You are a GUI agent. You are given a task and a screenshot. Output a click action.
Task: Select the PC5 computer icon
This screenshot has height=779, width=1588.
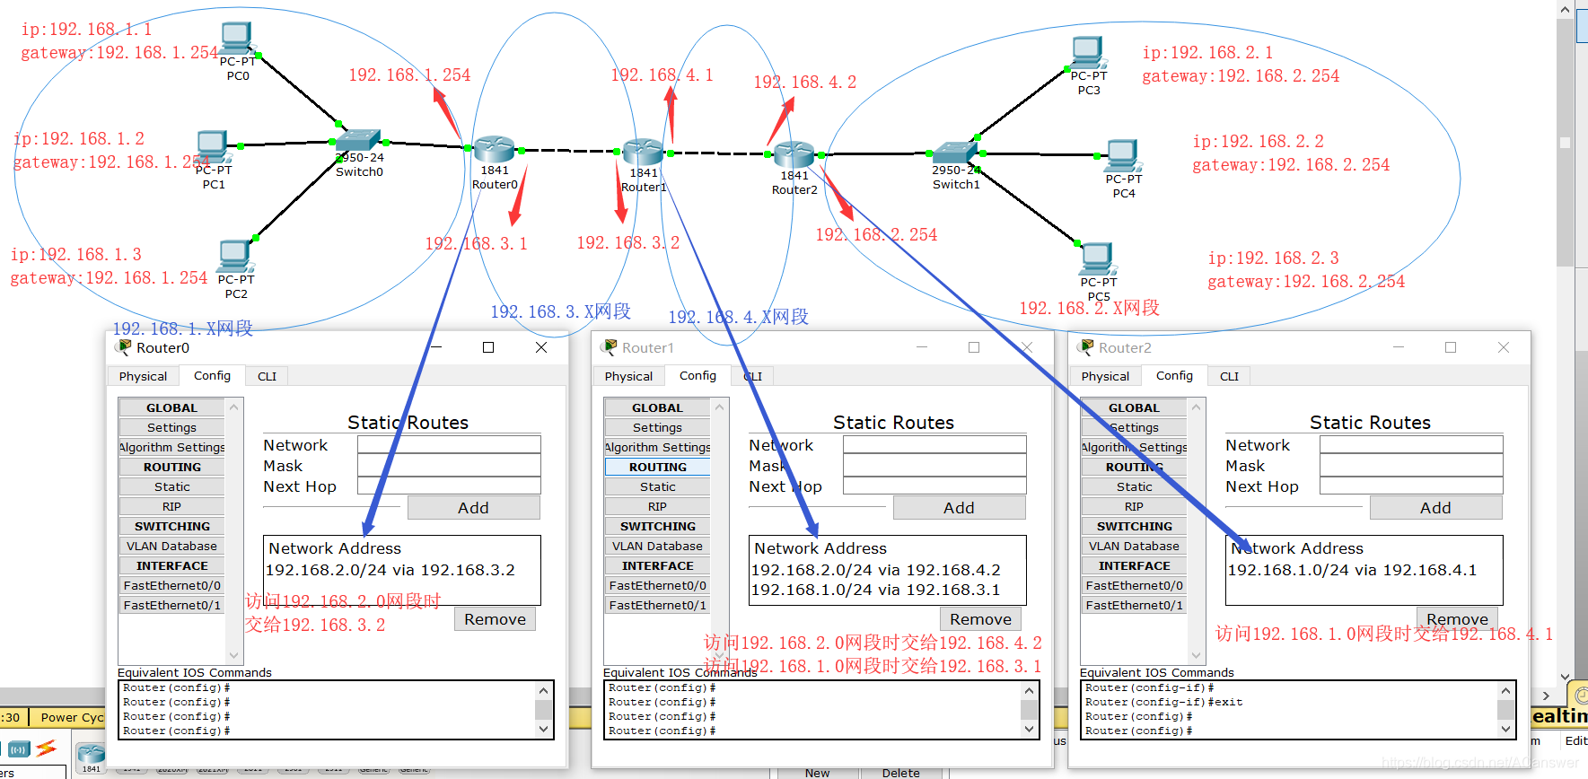click(x=1099, y=259)
